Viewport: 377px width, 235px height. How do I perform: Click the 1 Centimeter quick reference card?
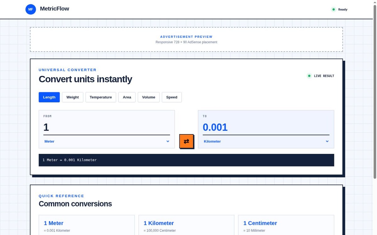286,225
